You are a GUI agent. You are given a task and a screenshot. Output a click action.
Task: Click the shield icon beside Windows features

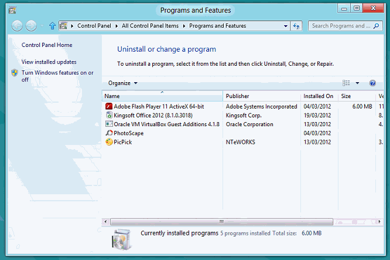[15, 73]
